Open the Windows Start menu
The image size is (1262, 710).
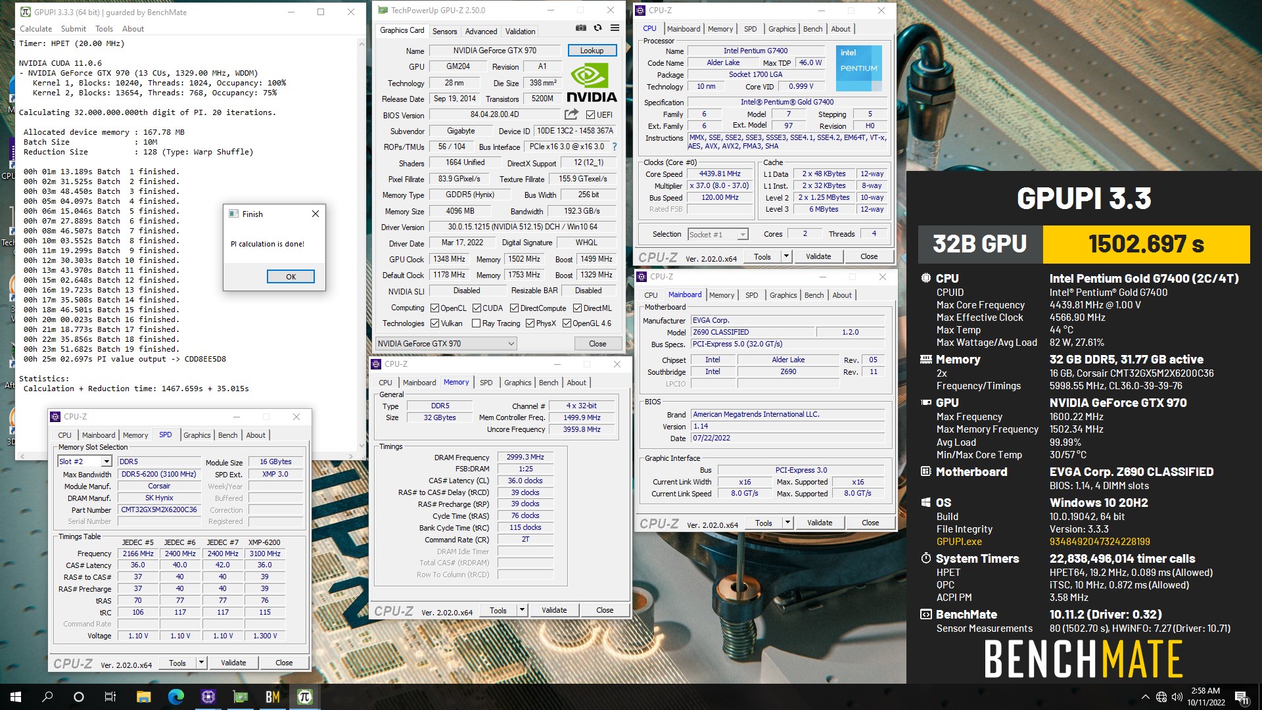(x=16, y=697)
